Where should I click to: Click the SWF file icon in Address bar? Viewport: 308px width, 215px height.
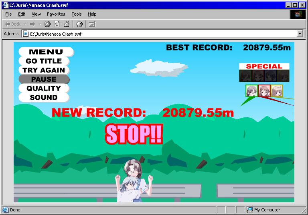click(x=26, y=34)
